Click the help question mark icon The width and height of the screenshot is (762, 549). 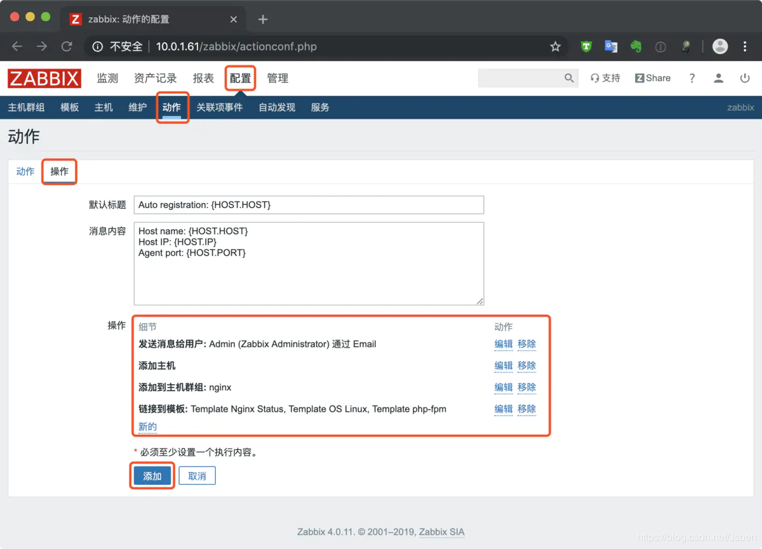click(692, 78)
